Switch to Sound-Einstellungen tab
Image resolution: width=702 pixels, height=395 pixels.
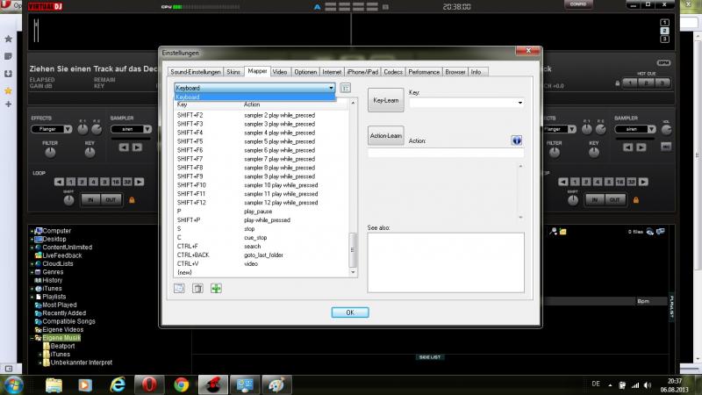tap(195, 72)
